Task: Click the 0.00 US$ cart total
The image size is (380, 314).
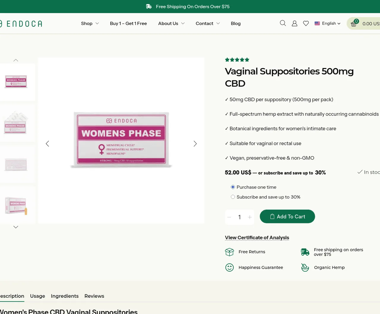Action: coord(371,24)
